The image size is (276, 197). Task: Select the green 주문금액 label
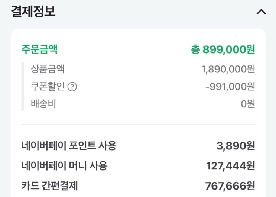[x=39, y=49]
